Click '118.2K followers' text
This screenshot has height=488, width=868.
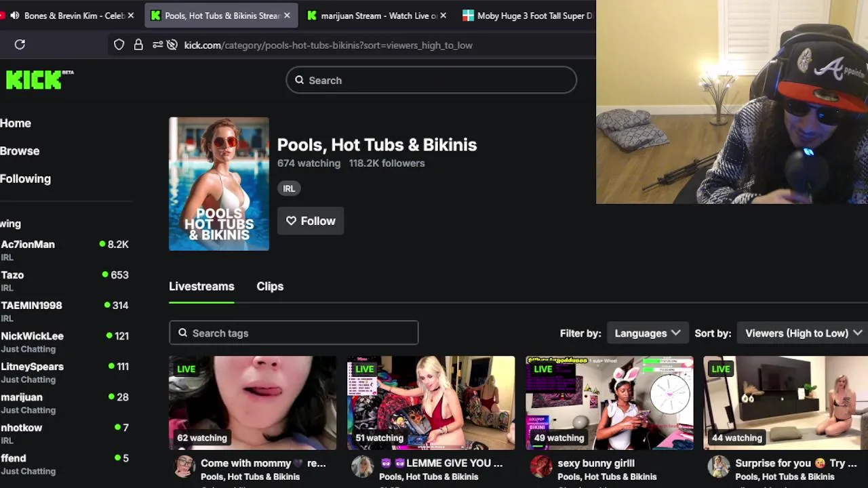click(387, 163)
